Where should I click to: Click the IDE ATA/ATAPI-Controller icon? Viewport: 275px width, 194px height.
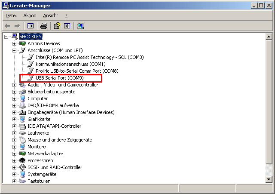(22, 126)
